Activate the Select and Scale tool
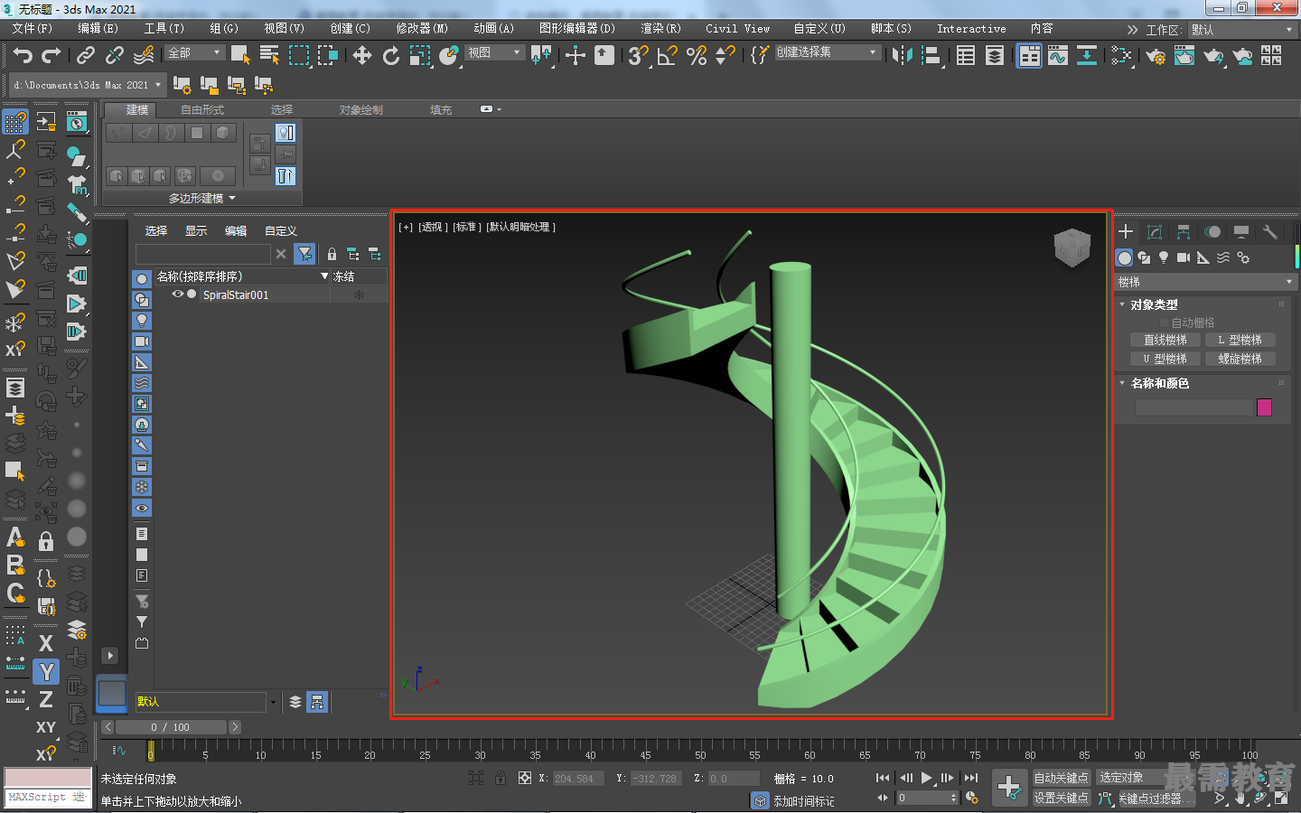 tap(420, 55)
